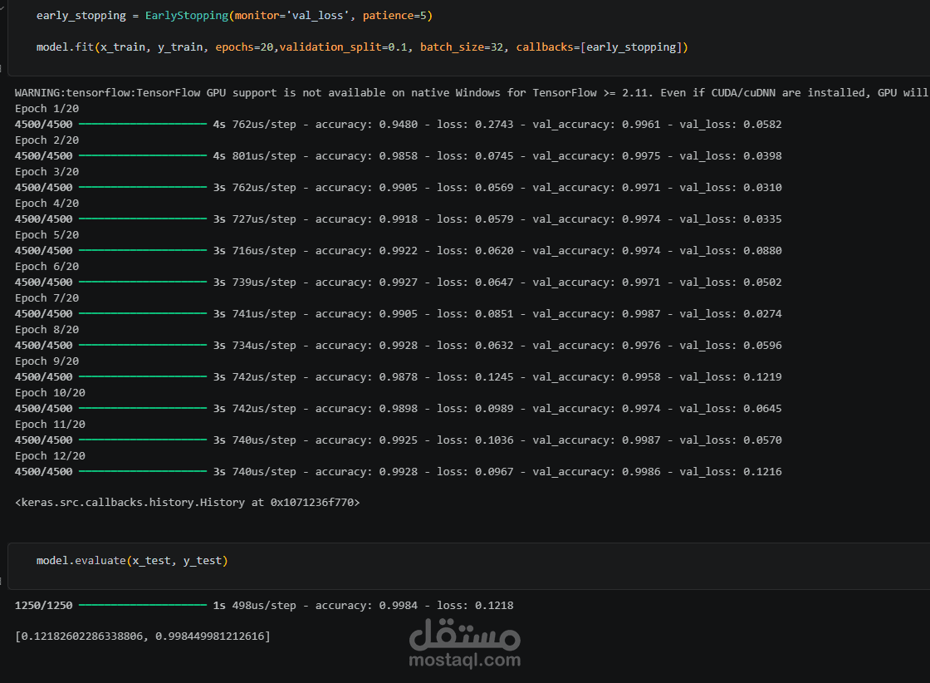Click the model.fit code line

tap(362, 47)
